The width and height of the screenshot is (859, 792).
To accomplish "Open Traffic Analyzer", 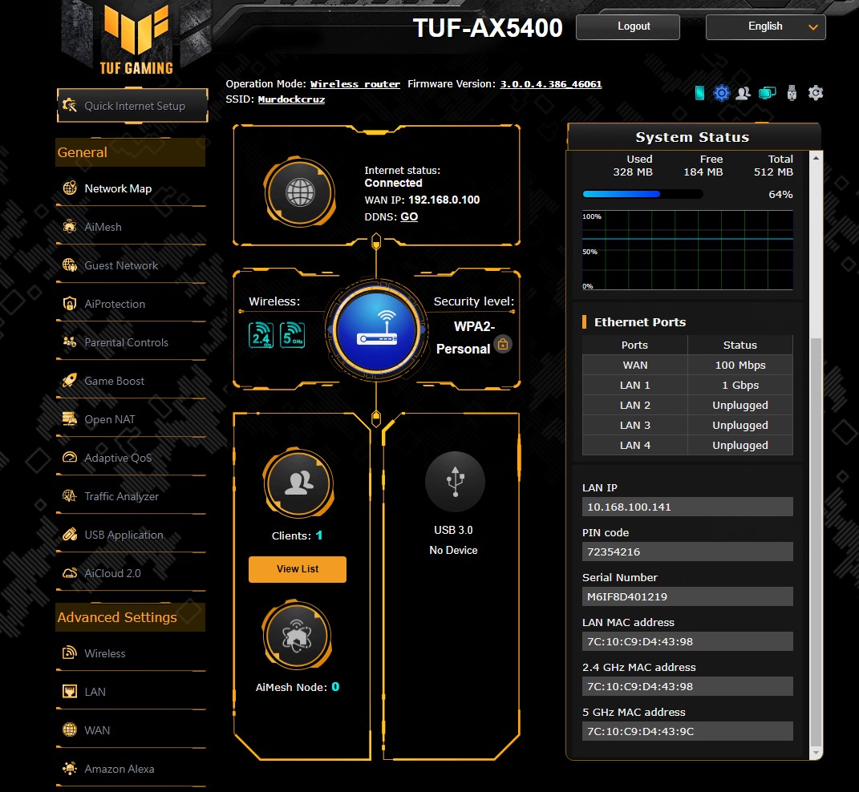I will click(x=121, y=496).
